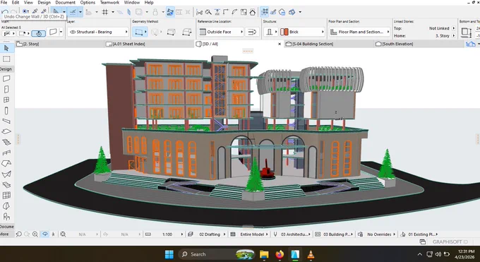Open the 01 Existing Plan renovation filter
This screenshot has height=262, width=480.
coord(419,234)
